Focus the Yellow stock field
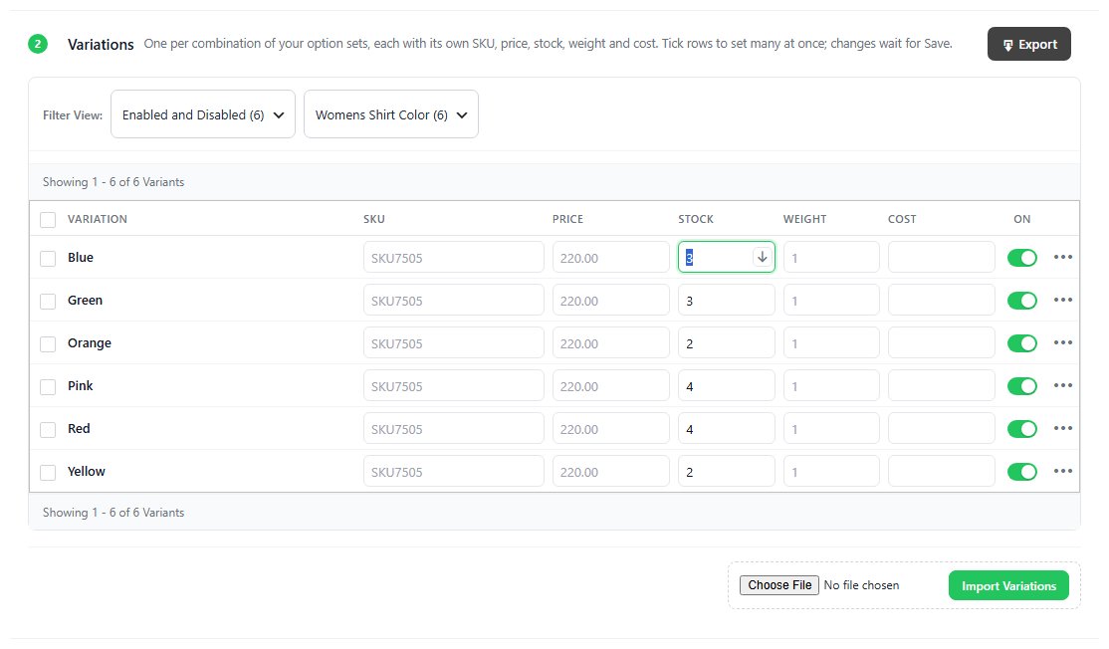The image size is (1109, 649). 727,472
